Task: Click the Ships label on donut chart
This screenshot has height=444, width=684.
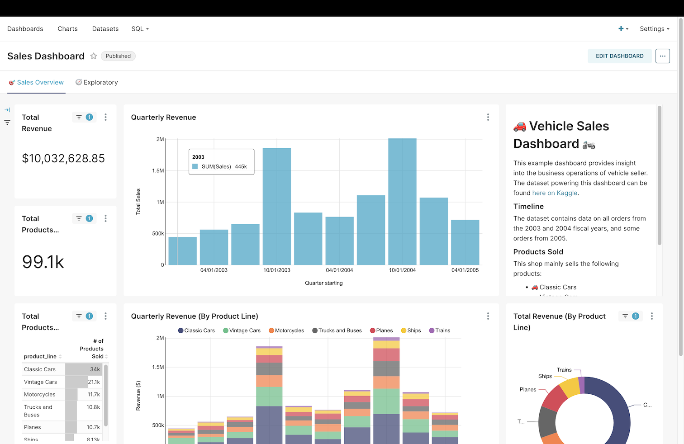Action: pyautogui.click(x=545, y=376)
